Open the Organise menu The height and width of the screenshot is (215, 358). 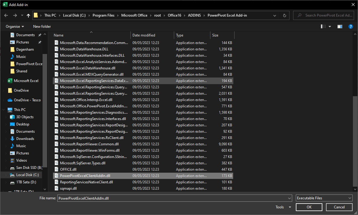click(x=15, y=27)
